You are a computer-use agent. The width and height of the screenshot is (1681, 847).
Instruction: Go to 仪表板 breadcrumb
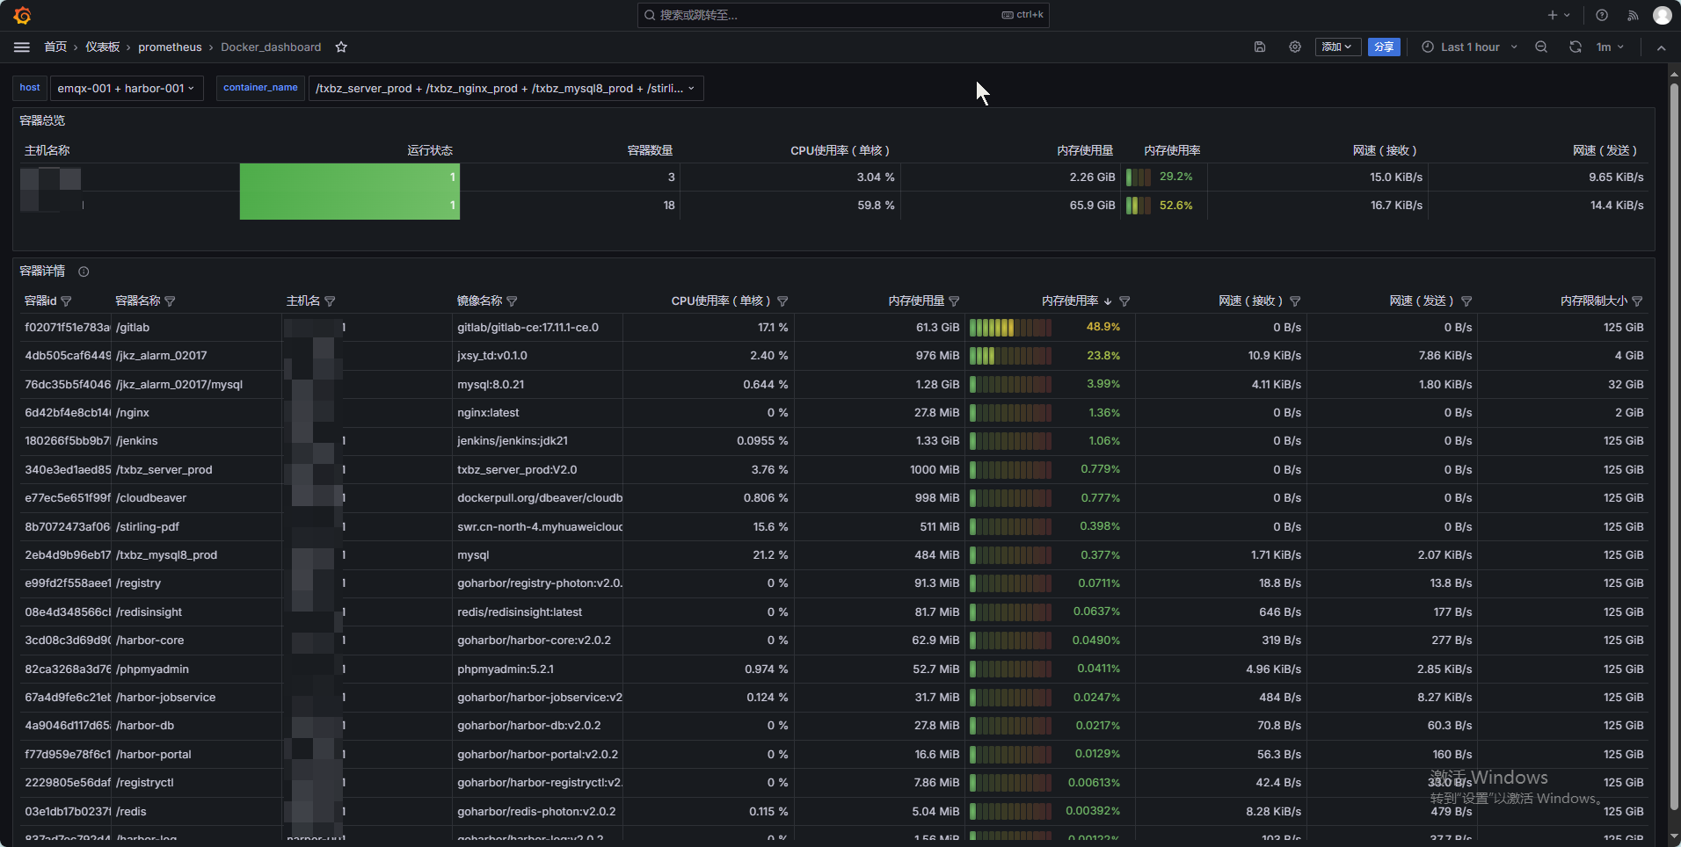click(x=103, y=47)
